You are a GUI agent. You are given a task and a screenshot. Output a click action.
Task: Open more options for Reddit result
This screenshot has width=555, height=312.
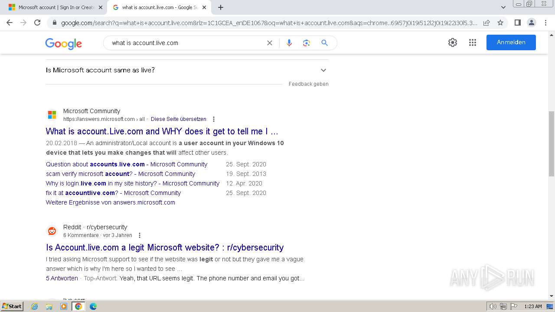[139, 235]
